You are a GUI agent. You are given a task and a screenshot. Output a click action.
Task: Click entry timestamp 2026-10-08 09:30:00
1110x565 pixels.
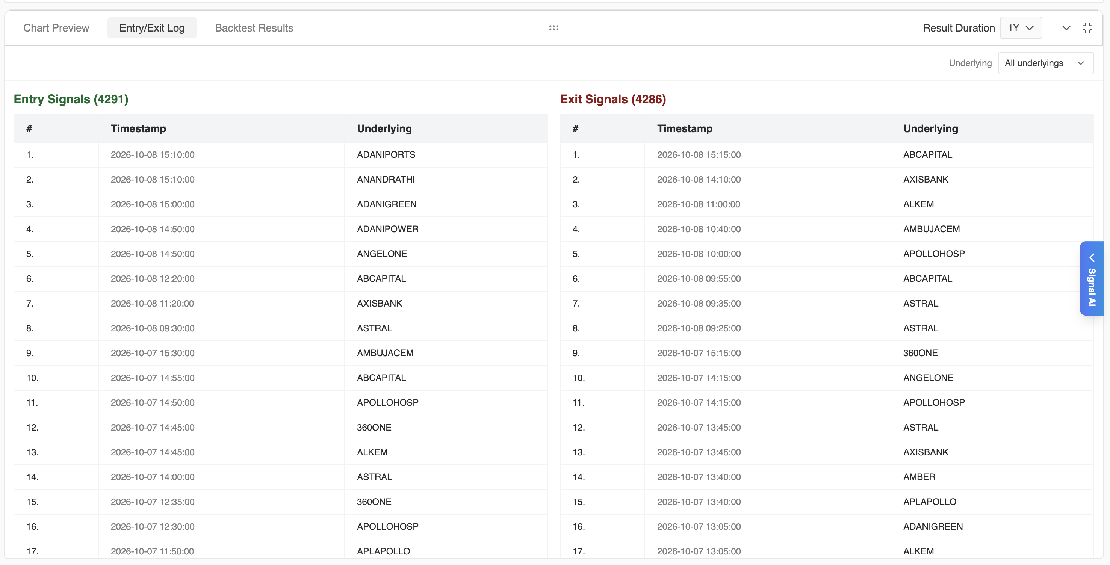click(153, 328)
